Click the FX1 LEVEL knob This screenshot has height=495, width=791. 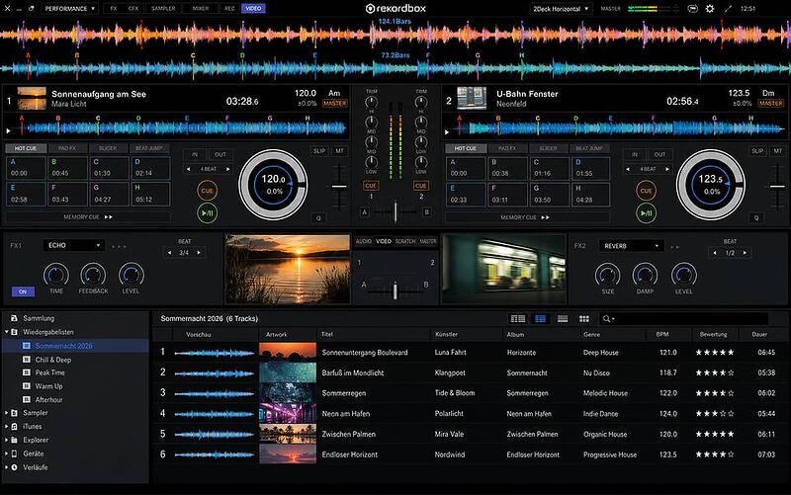(132, 276)
